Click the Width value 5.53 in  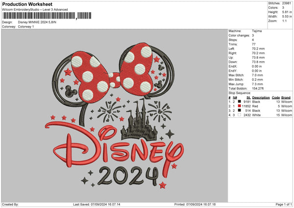[287, 17]
